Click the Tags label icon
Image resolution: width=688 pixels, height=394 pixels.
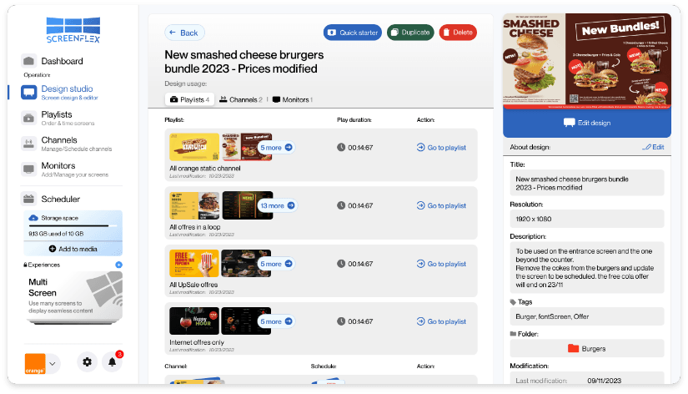tap(513, 301)
